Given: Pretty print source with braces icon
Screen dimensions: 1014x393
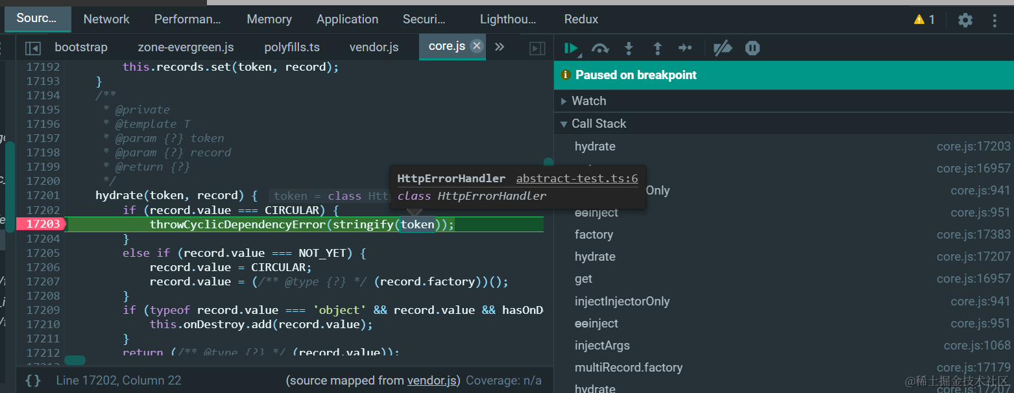Looking at the screenshot, I should (x=33, y=381).
